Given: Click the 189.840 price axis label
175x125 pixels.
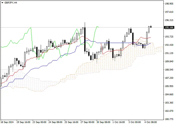Looking at the screenshot, I should pos(169,61).
